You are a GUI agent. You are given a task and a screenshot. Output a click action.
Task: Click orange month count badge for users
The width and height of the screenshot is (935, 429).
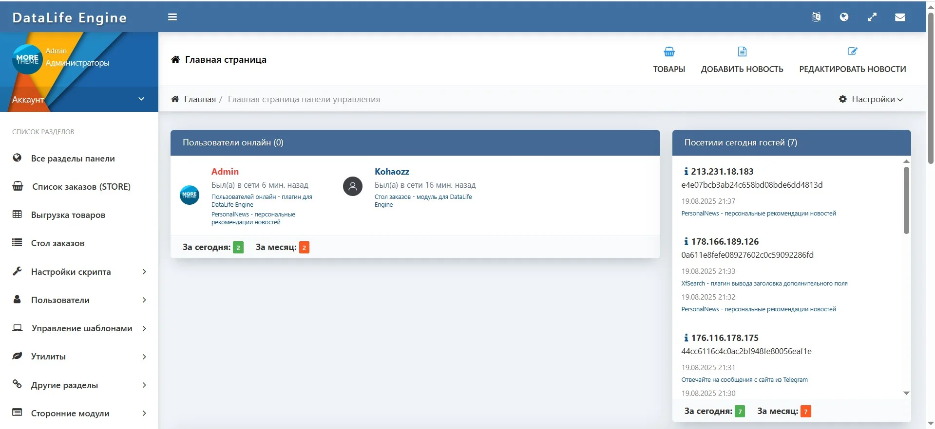304,248
